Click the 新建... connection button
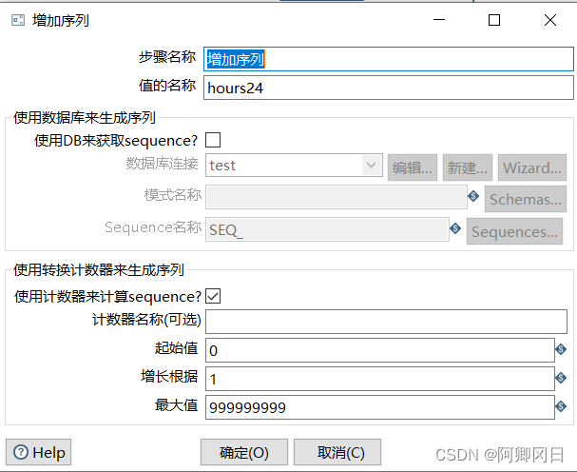577x472 pixels. pyautogui.click(x=468, y=167)
